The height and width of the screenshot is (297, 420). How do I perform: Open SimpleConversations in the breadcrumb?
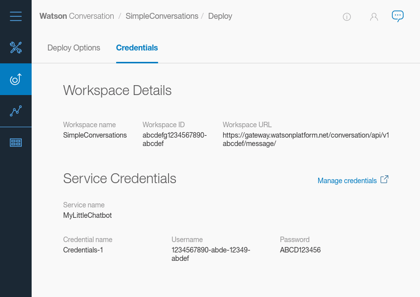pos(162,16)
